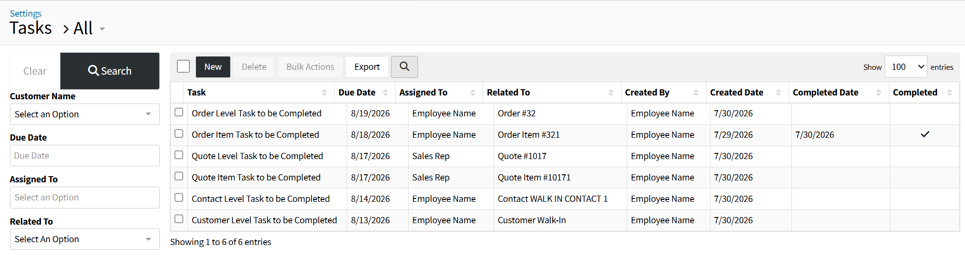
Task: Check the Quote Item Task row checkbox
Action: [x=179, y=176]
